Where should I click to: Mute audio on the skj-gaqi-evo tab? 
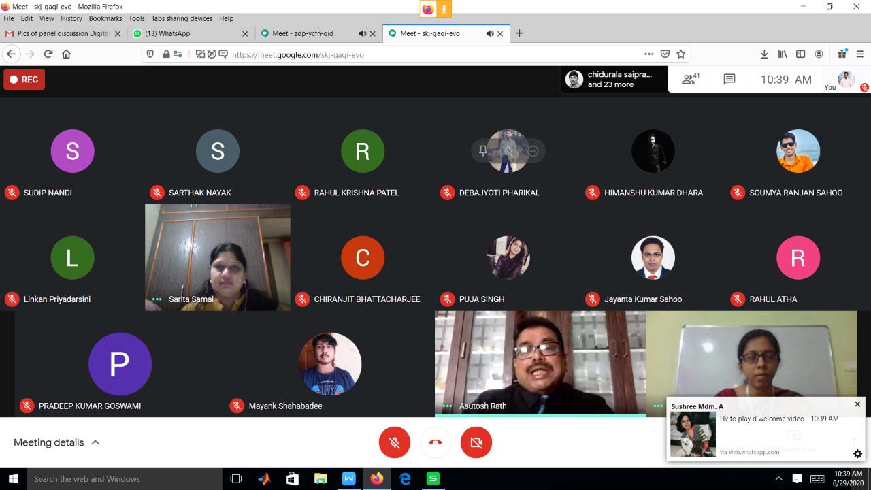pyautogui.click(x=489, y=33)
